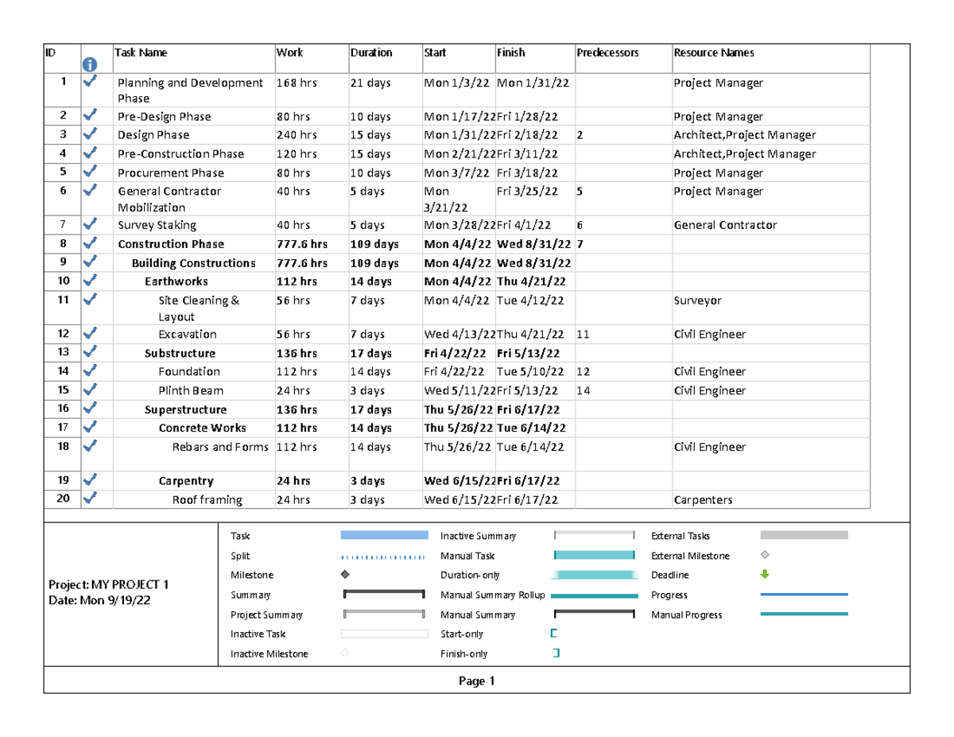Click the Progress blue line in legend
The image size is (954, 737).
[x=805, y=594]
